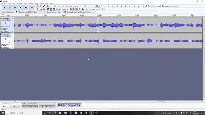Screen dimensions: 205x115
Task: Trim audio outside the selection
Action: point(57,9)
